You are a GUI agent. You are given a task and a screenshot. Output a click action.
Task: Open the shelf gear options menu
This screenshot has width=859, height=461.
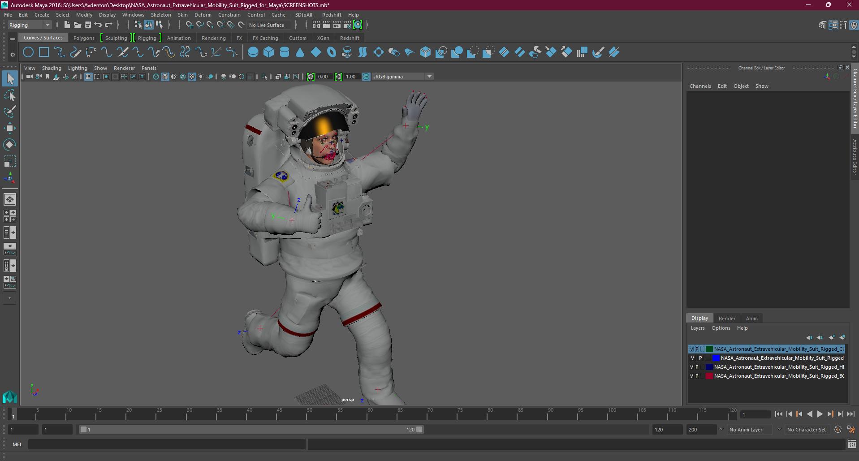13,55
